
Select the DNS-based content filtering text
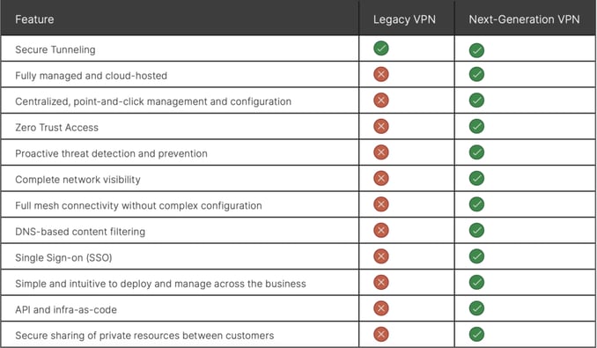point(80,232)
